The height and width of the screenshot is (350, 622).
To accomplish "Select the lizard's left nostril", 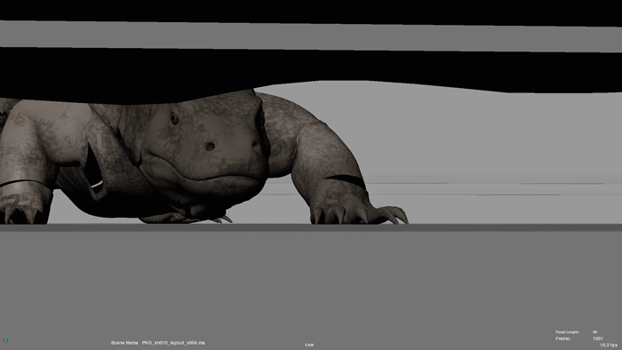I will (x=210, y=147).
